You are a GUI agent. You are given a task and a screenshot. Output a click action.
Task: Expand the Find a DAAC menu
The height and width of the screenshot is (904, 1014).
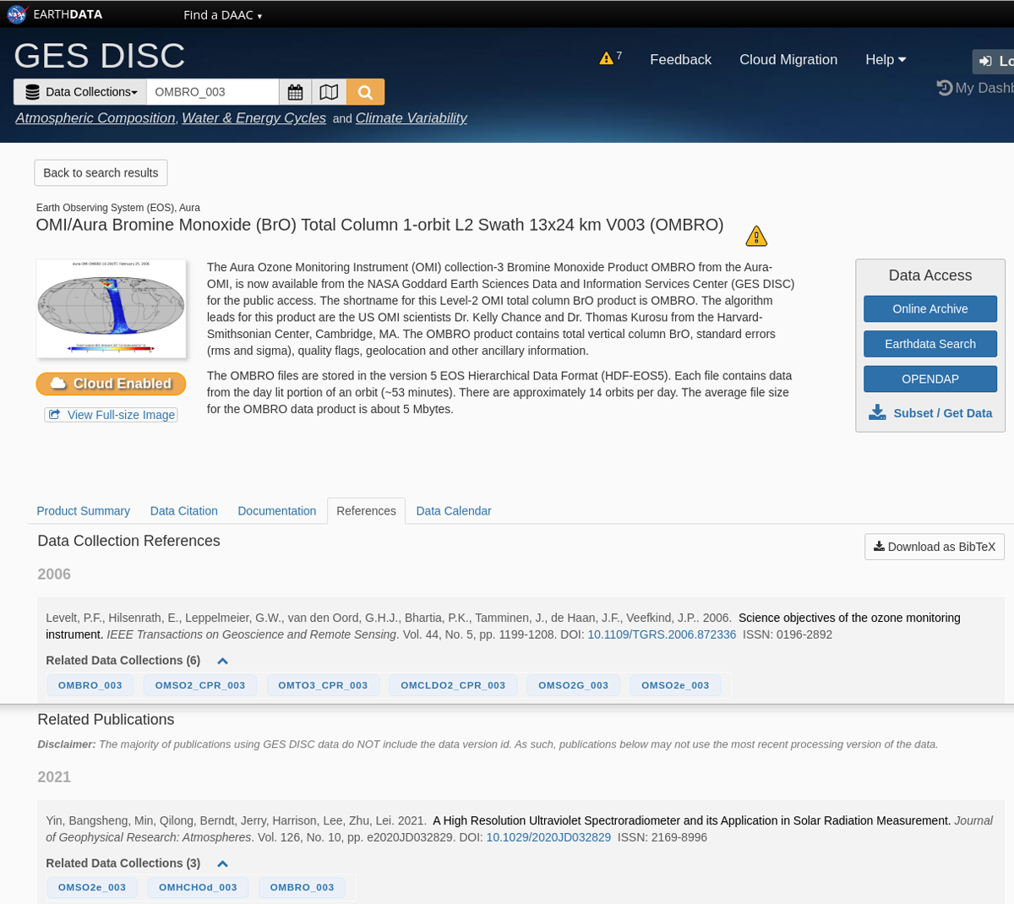(x=221, y=14)
